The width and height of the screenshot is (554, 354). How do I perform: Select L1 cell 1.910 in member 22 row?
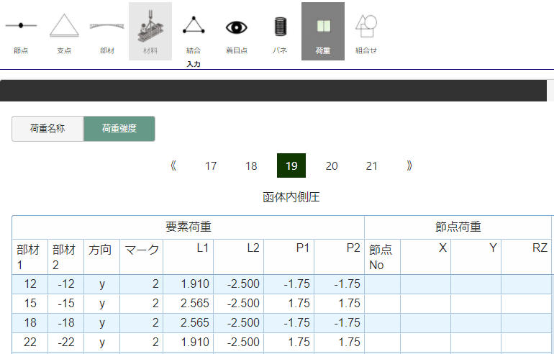(189, 342)
